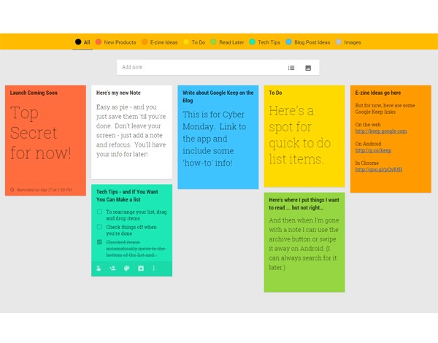Viewport: 438px width, 343px height.
Task: Click the Add note input field
Action: click(197, 67)
